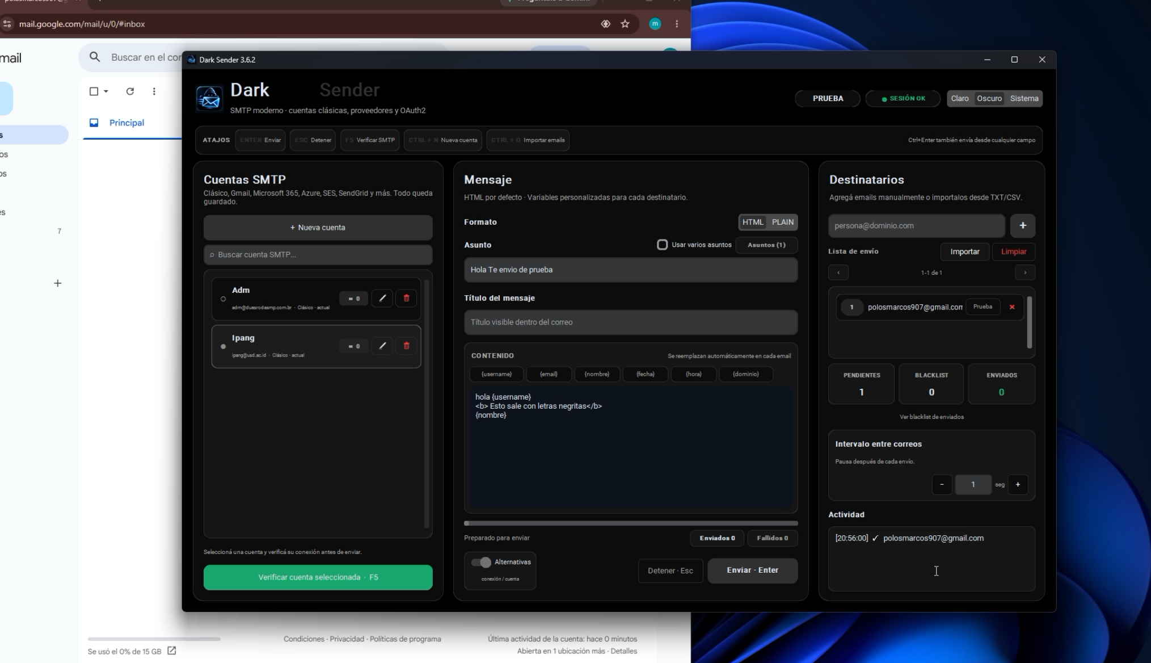This screenshot has height=663, width=1151.
Task: Click the Nueva cuenta shortcut chip
Action: 442,140
